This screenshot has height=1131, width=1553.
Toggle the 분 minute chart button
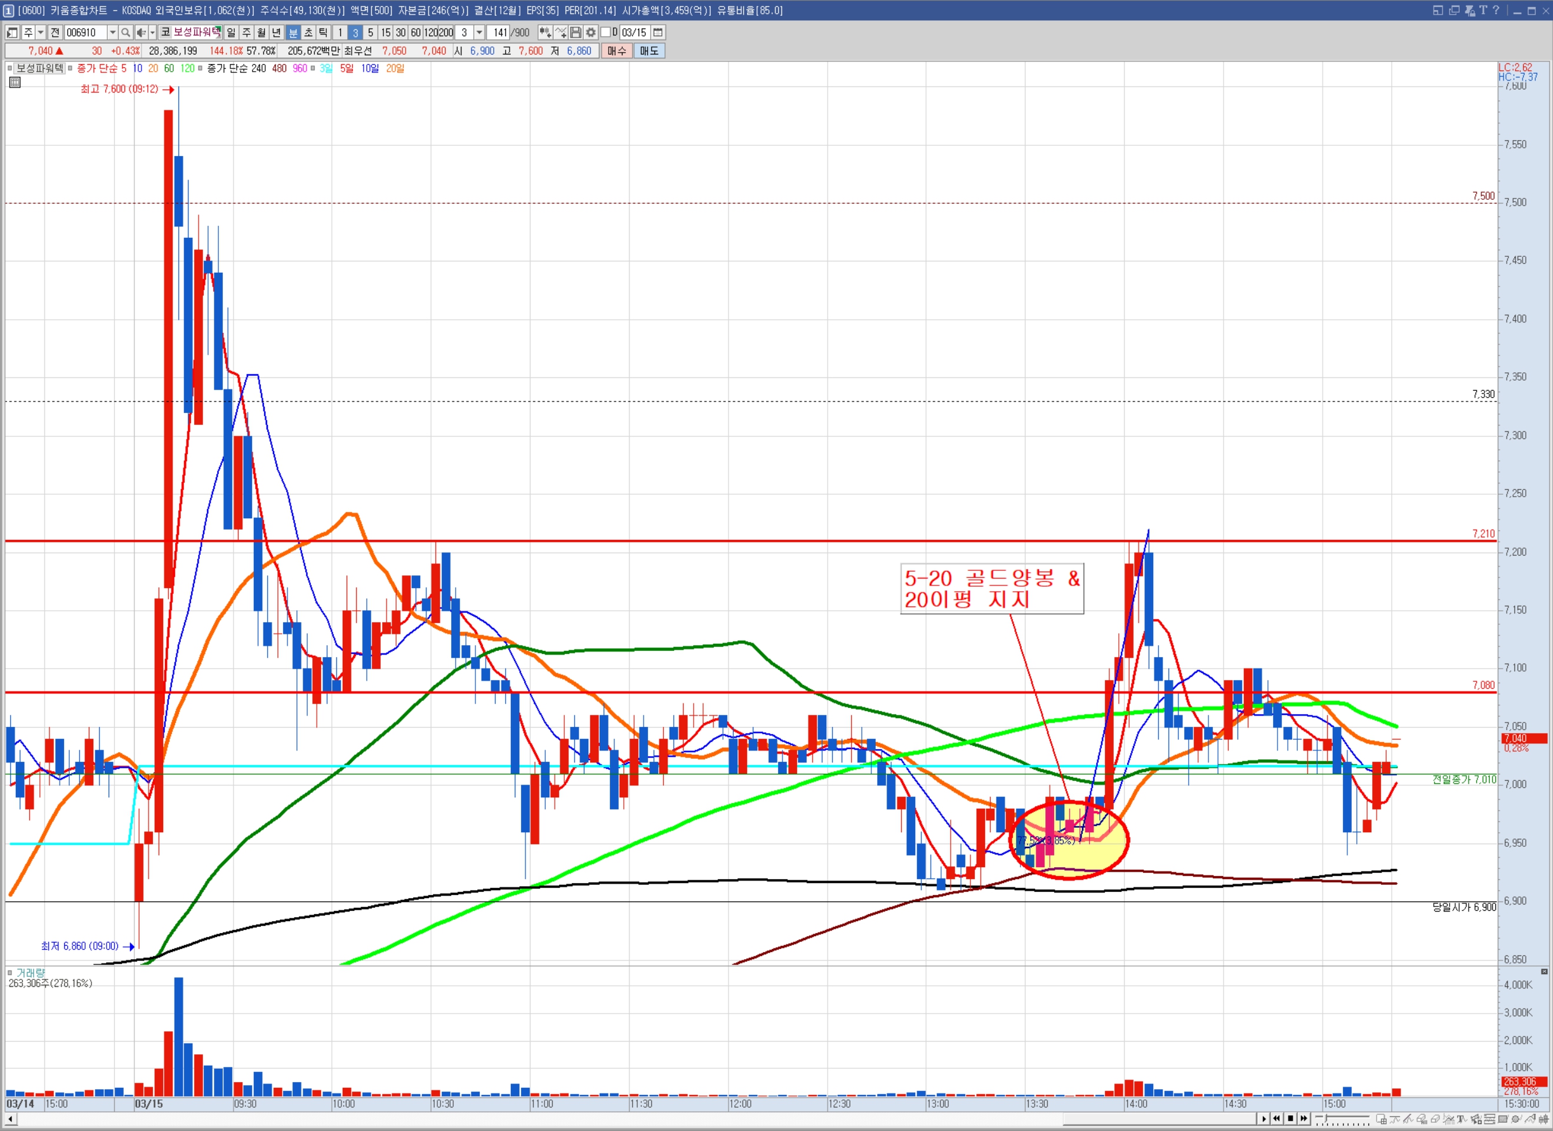(293, 32)
